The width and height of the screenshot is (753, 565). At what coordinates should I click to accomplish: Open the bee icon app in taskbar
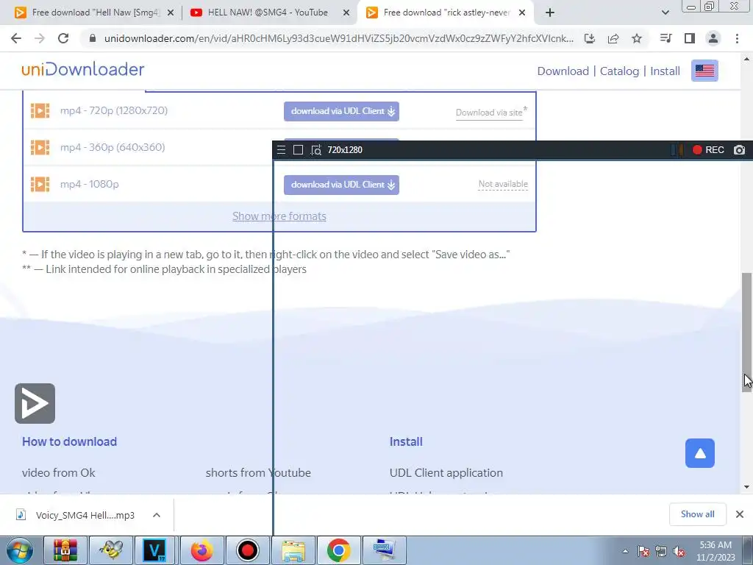pos(111,550)
